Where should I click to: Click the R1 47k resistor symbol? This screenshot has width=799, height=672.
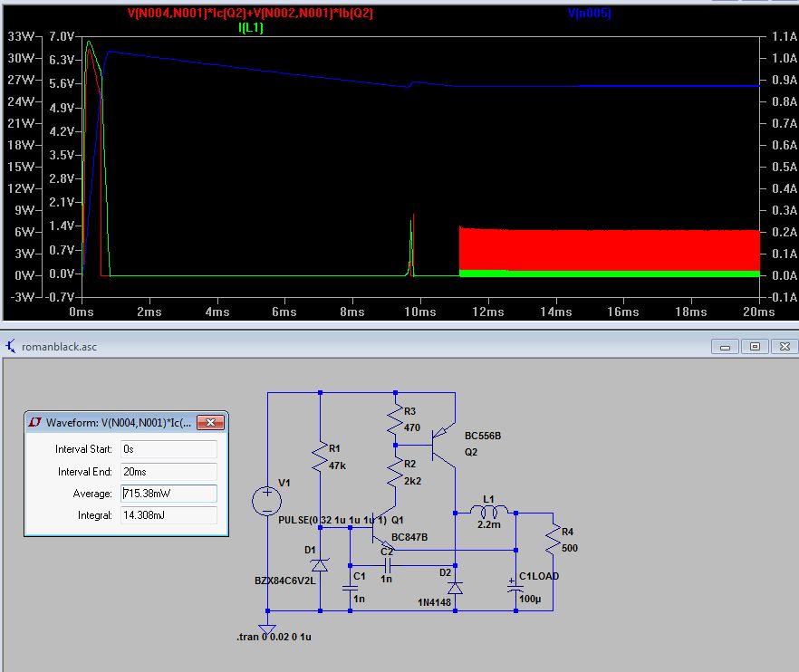[x=321, y=456]
